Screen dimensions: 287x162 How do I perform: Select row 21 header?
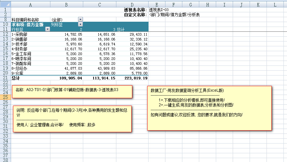(5, 78)
